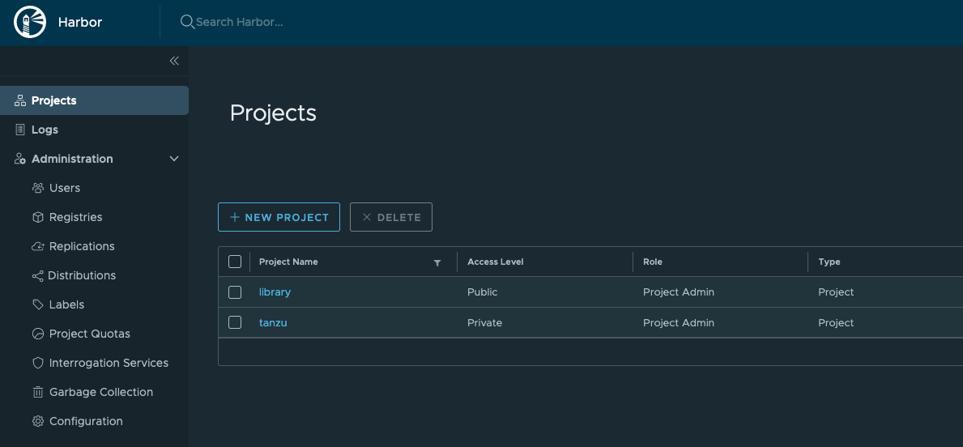Collapse the Administration section chevron

point(174,159)
